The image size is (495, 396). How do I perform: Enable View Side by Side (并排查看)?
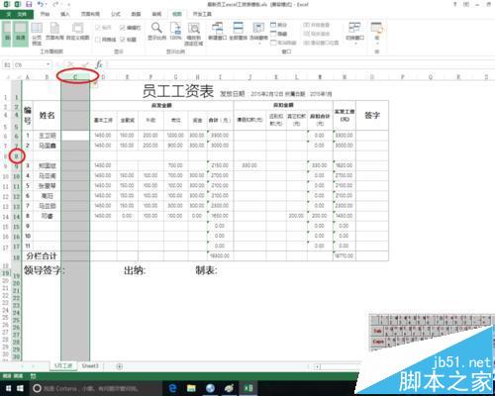coord(317,25)
